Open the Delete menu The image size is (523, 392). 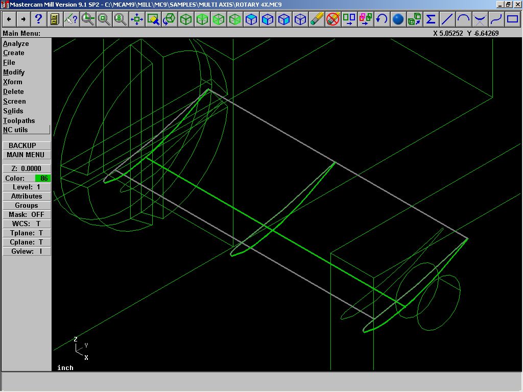tap(13, 92)
